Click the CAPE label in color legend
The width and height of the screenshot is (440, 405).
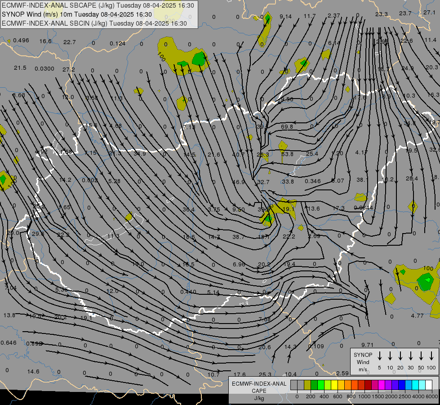(259, 391)
